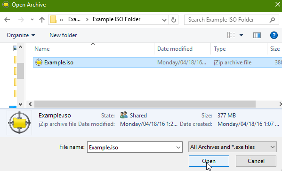
Task: Sort by Size column header
Action: coord(275,49)
